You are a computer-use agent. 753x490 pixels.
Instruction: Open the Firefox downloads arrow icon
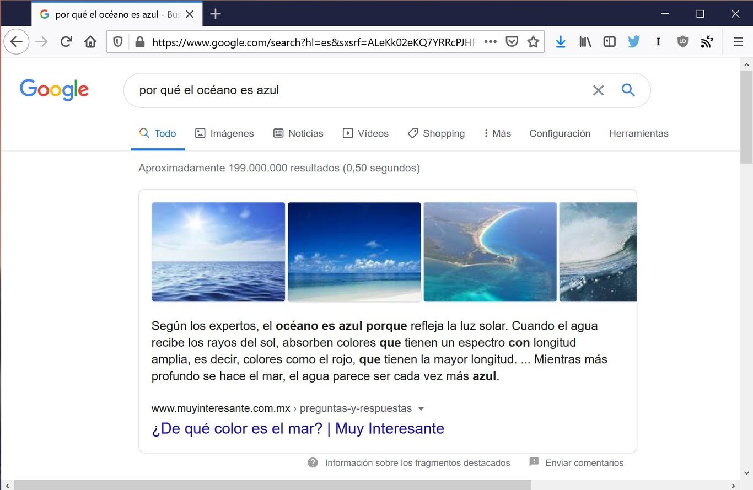click(x=561, y=42)
